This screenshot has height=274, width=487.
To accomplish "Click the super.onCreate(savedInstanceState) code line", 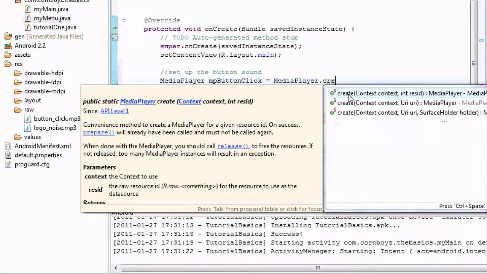I will click(x=231, y=46).
